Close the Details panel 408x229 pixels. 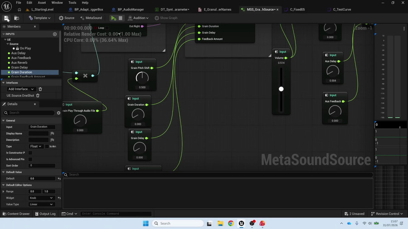(x=35, y=104)
